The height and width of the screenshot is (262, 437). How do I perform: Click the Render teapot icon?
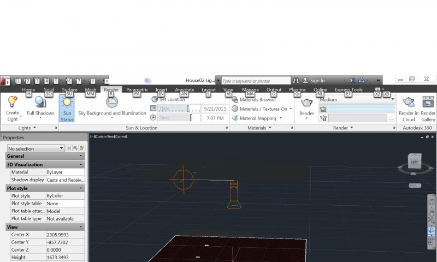[306, 103]
